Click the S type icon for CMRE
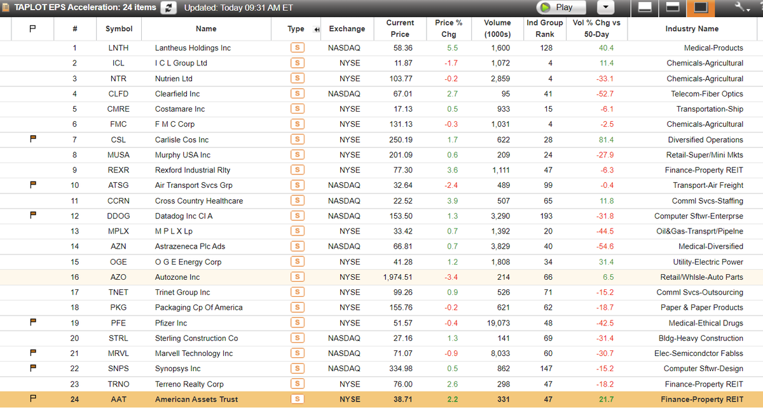Image resolution: width=763 pixels, height=408 pixels. pyautogui.click(x=296, y=109)
